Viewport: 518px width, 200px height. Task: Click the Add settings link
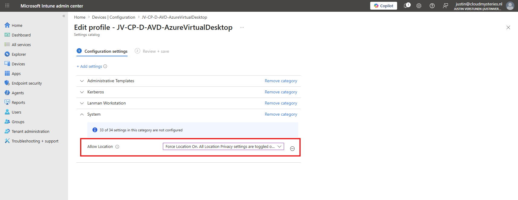(89, 66)
